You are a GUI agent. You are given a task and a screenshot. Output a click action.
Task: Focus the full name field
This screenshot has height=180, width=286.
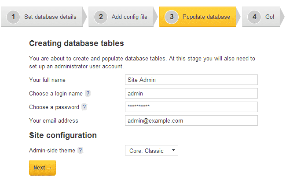pyautogui.click(x=191, y=80)
